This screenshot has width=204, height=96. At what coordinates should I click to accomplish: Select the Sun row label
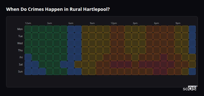20,72
